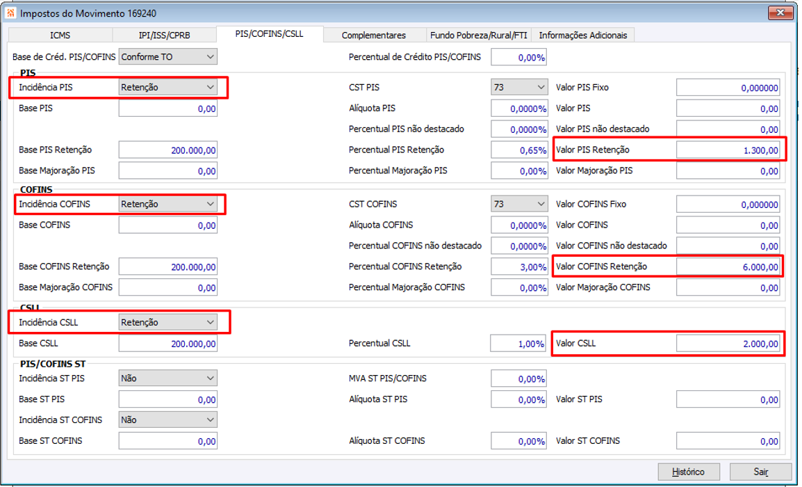The height and width of the screenshot is (487, 802).
Task: Close the Impostos do Movimento window
Action: [781, 13]
